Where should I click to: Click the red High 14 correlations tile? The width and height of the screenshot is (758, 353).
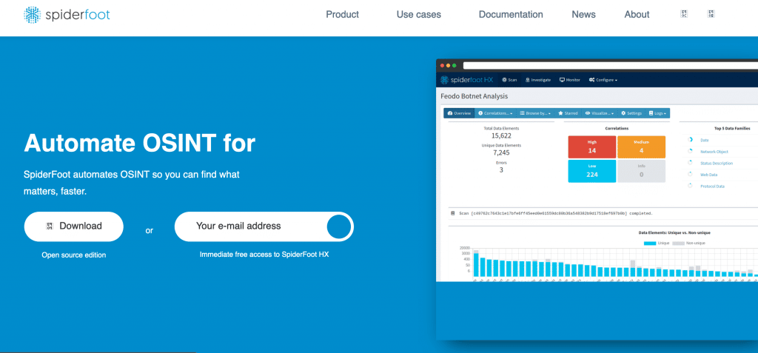[591, 147]
